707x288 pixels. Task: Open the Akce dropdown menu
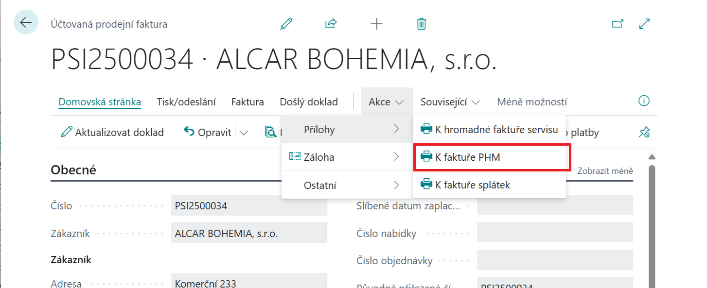click(386, 102)
